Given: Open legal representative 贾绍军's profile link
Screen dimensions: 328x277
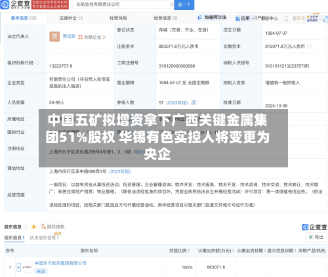Looking at the screenshot, I should tap(69, 37).
